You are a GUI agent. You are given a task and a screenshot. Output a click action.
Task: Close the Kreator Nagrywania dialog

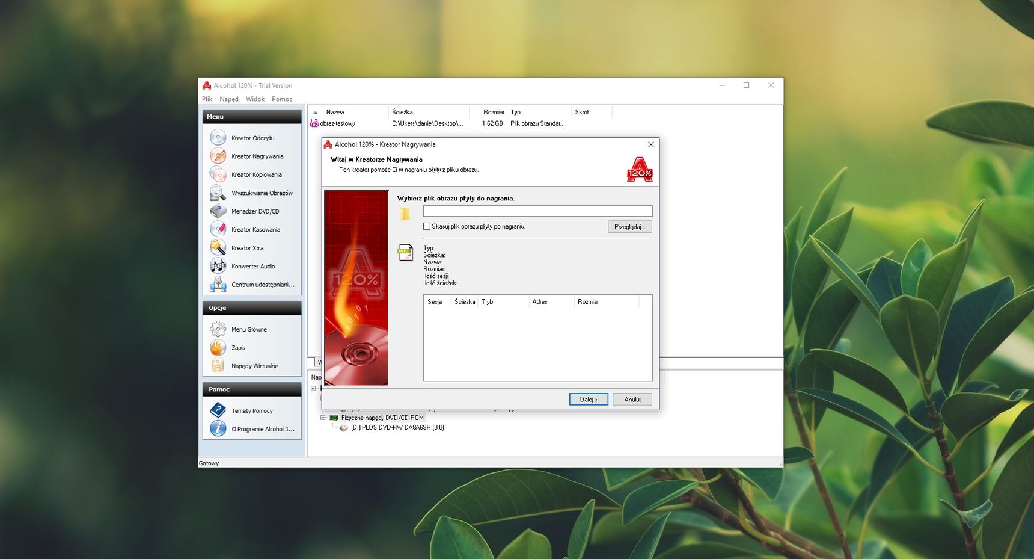point(651,144)
